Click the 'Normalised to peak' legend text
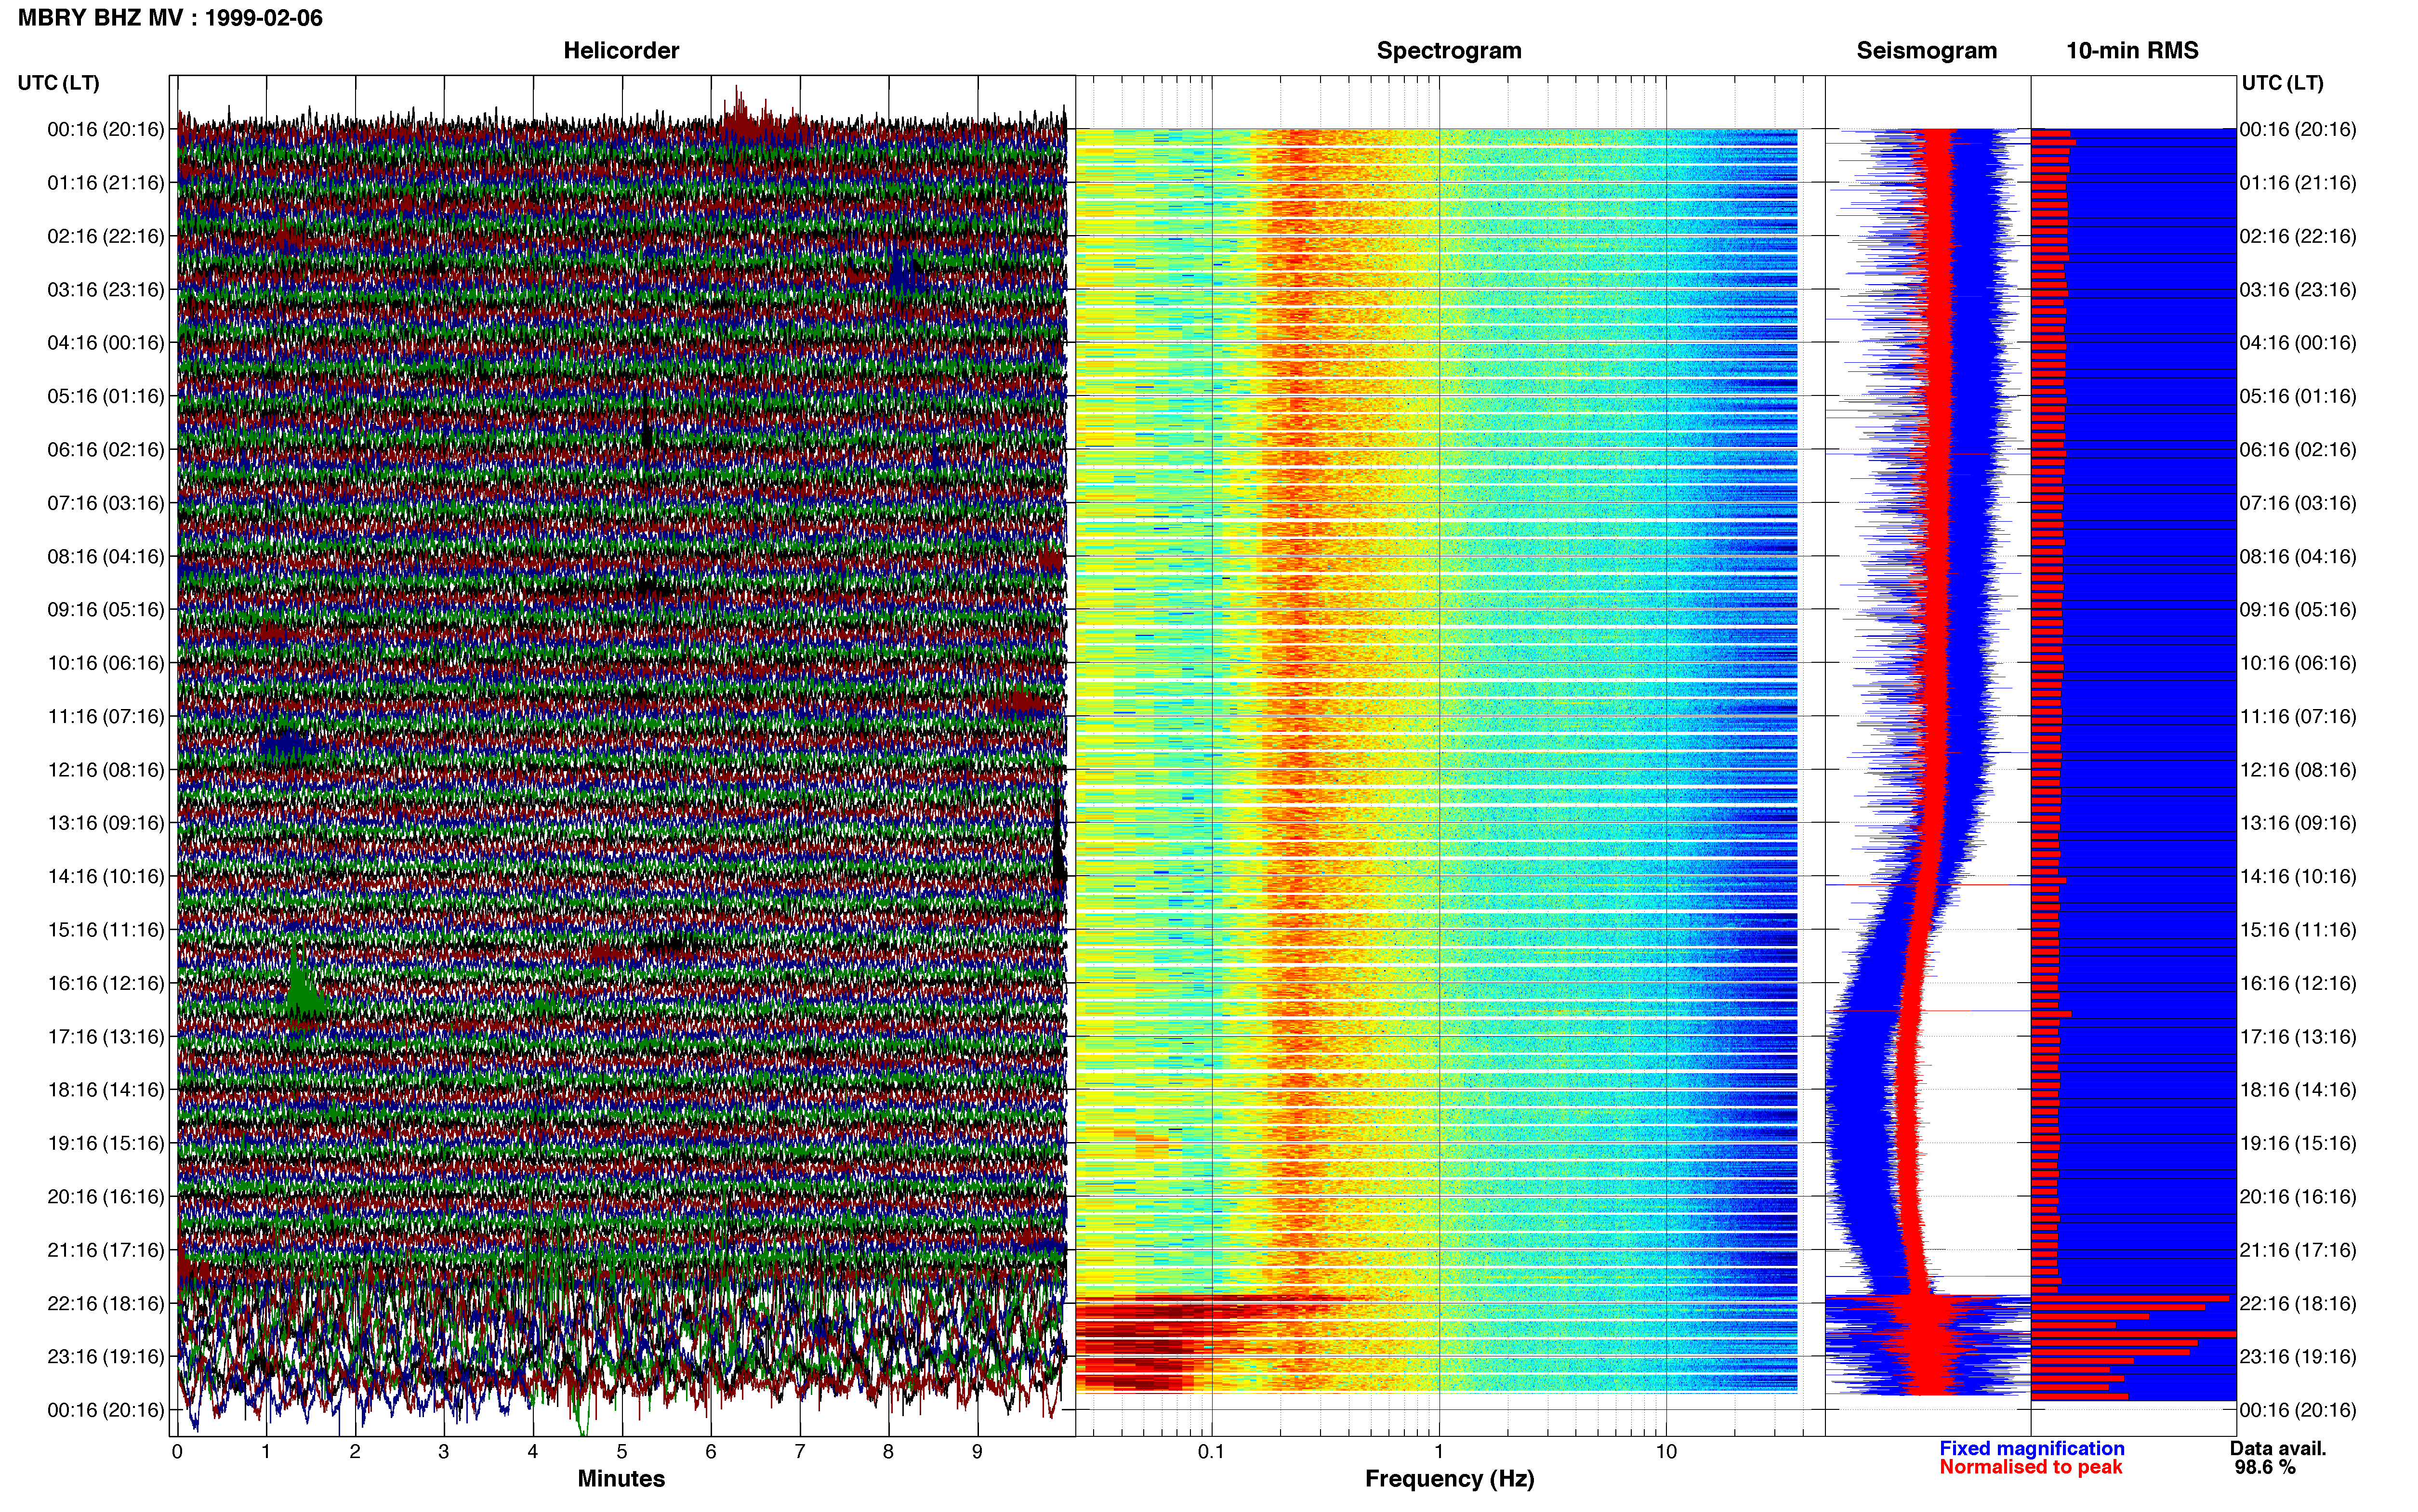This screenshot has height=1512, width=2418. click(x=2030, y=1467)
